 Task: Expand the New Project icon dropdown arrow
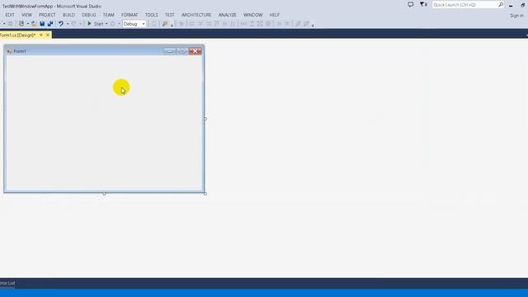coord(27,24)
